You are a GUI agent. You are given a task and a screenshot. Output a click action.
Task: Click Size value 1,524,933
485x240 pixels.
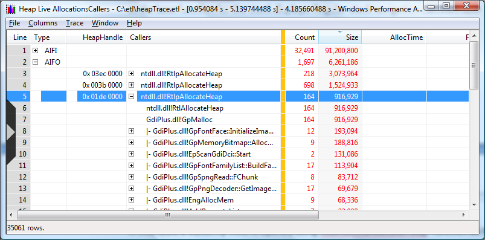tap(343, 85)
